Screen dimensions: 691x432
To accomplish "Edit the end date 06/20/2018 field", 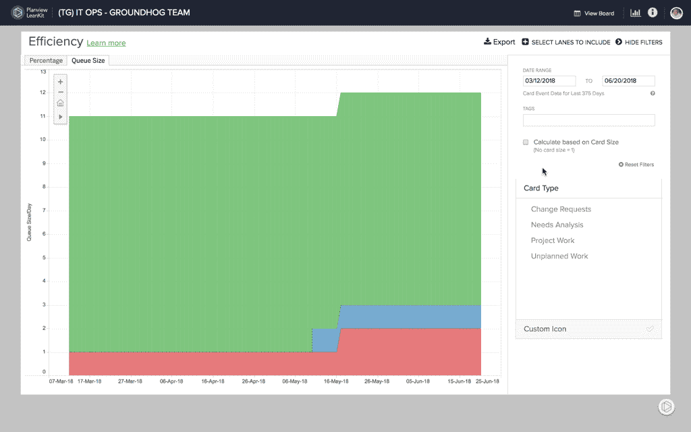I will pos(628,81).
